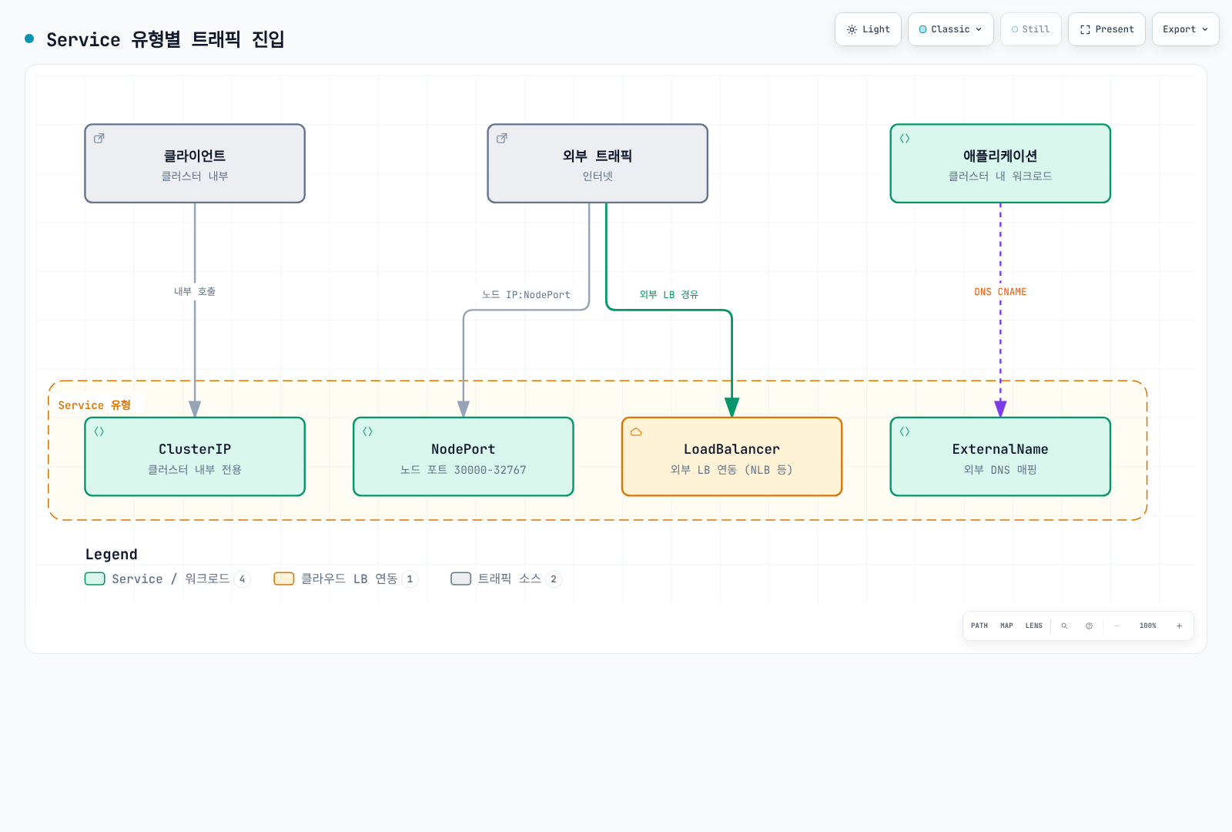Select the ClusterIP service node title
1232x832 pixels.
click(x=195, y=449)
